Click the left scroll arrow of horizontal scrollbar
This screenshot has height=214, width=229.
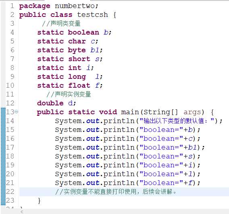point(22,212)
